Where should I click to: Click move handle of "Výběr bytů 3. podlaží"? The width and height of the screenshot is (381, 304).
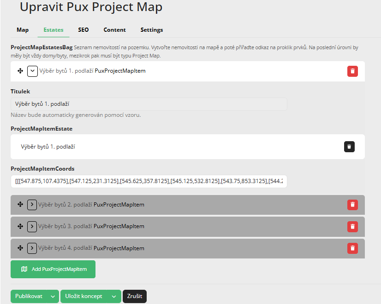[20, 226]
